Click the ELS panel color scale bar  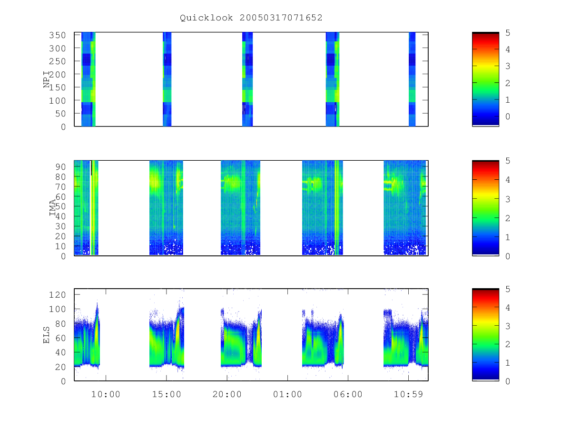485,335
